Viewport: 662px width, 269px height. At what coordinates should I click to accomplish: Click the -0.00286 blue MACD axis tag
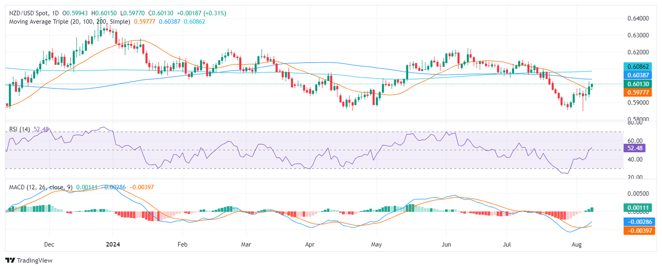639,222
